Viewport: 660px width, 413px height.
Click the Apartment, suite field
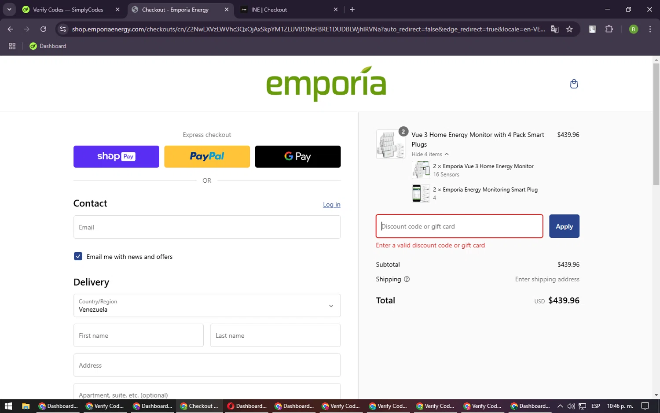(207, 392)
